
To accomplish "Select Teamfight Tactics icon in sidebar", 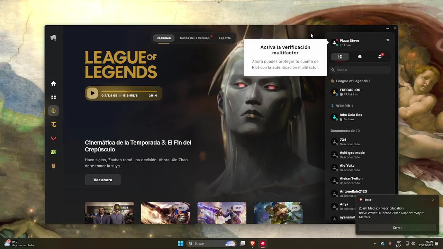I will click(x=53, y=124).
